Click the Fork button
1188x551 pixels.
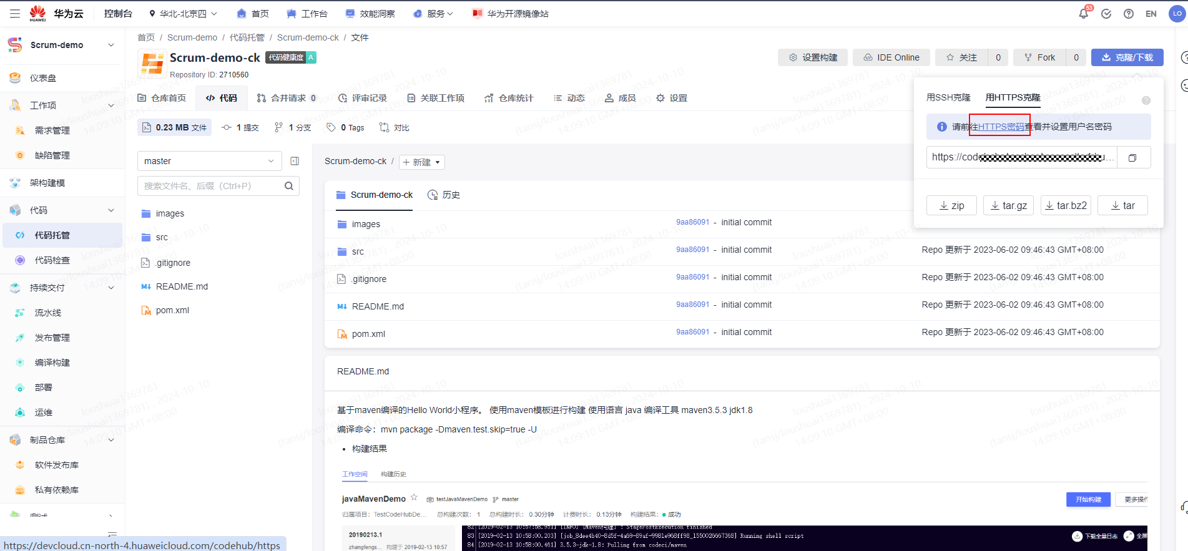(1039, 57)
